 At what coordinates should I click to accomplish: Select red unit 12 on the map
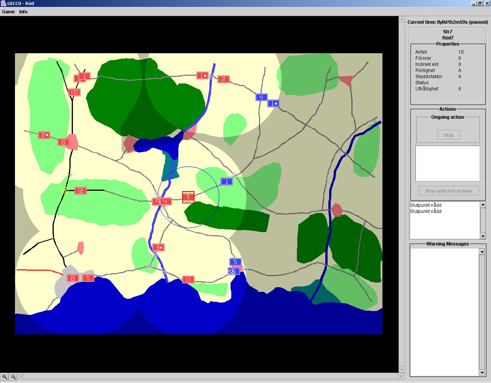(x=80, y=191)
